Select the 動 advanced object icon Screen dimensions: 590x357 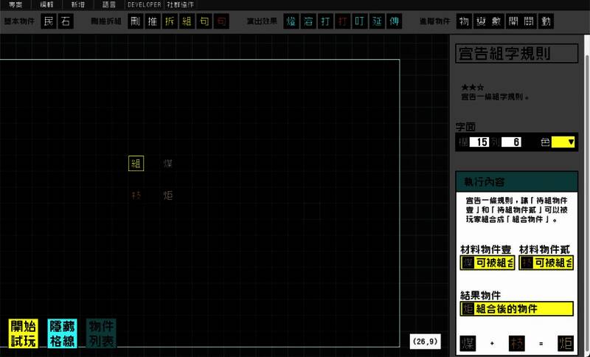click(546, 21)
